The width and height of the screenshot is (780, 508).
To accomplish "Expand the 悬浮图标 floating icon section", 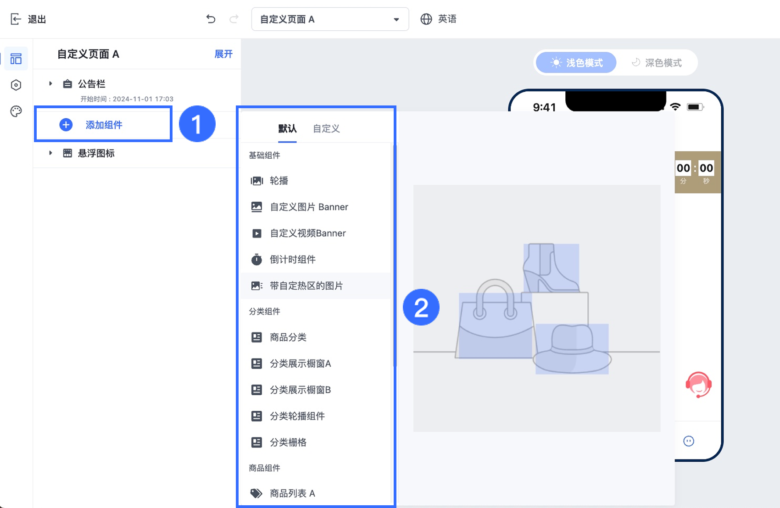I will 50,153.
